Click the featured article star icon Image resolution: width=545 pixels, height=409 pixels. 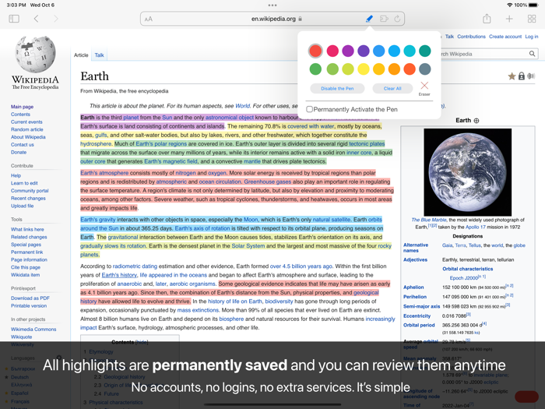pyautogui.click(x=512, y=76)
